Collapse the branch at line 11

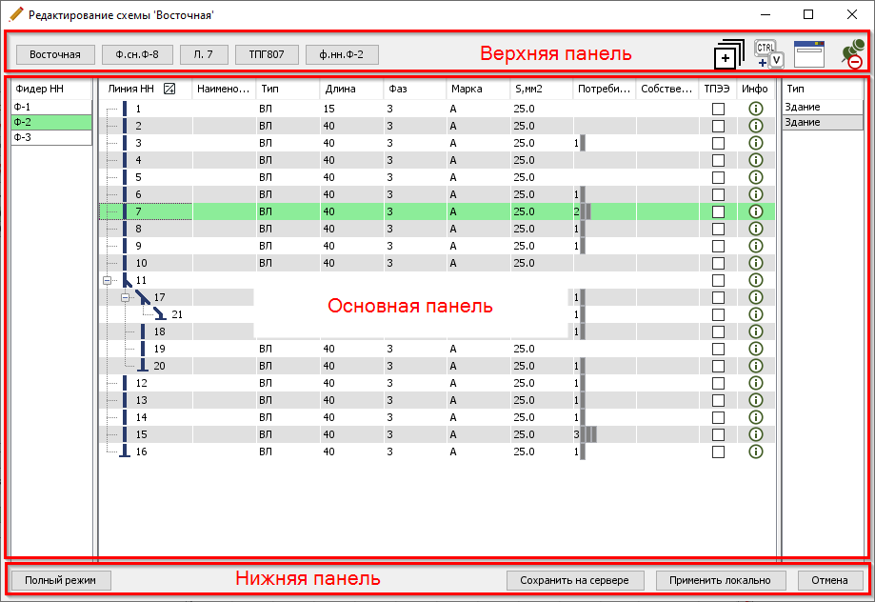click(x=108, y=280)
